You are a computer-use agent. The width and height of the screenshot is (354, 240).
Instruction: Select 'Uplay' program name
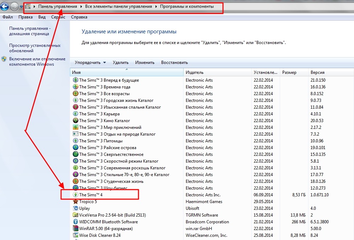point(85,208)
